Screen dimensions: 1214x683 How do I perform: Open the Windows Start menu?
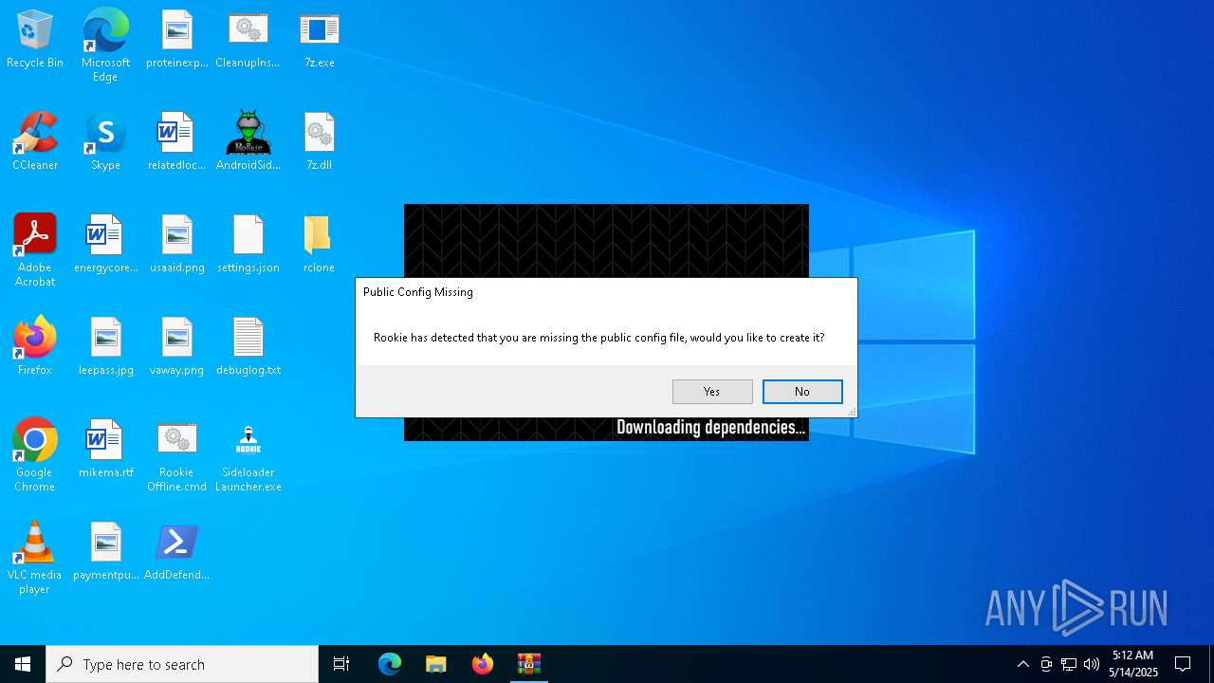pos(23,664)
